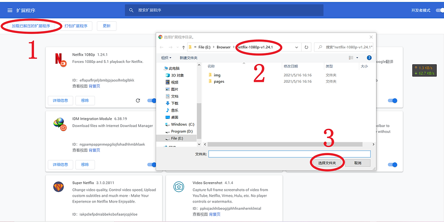The width and height of the screenshot is (444, 222).
Task: Click the 取消 button
Action: click(x=357, y=163)
